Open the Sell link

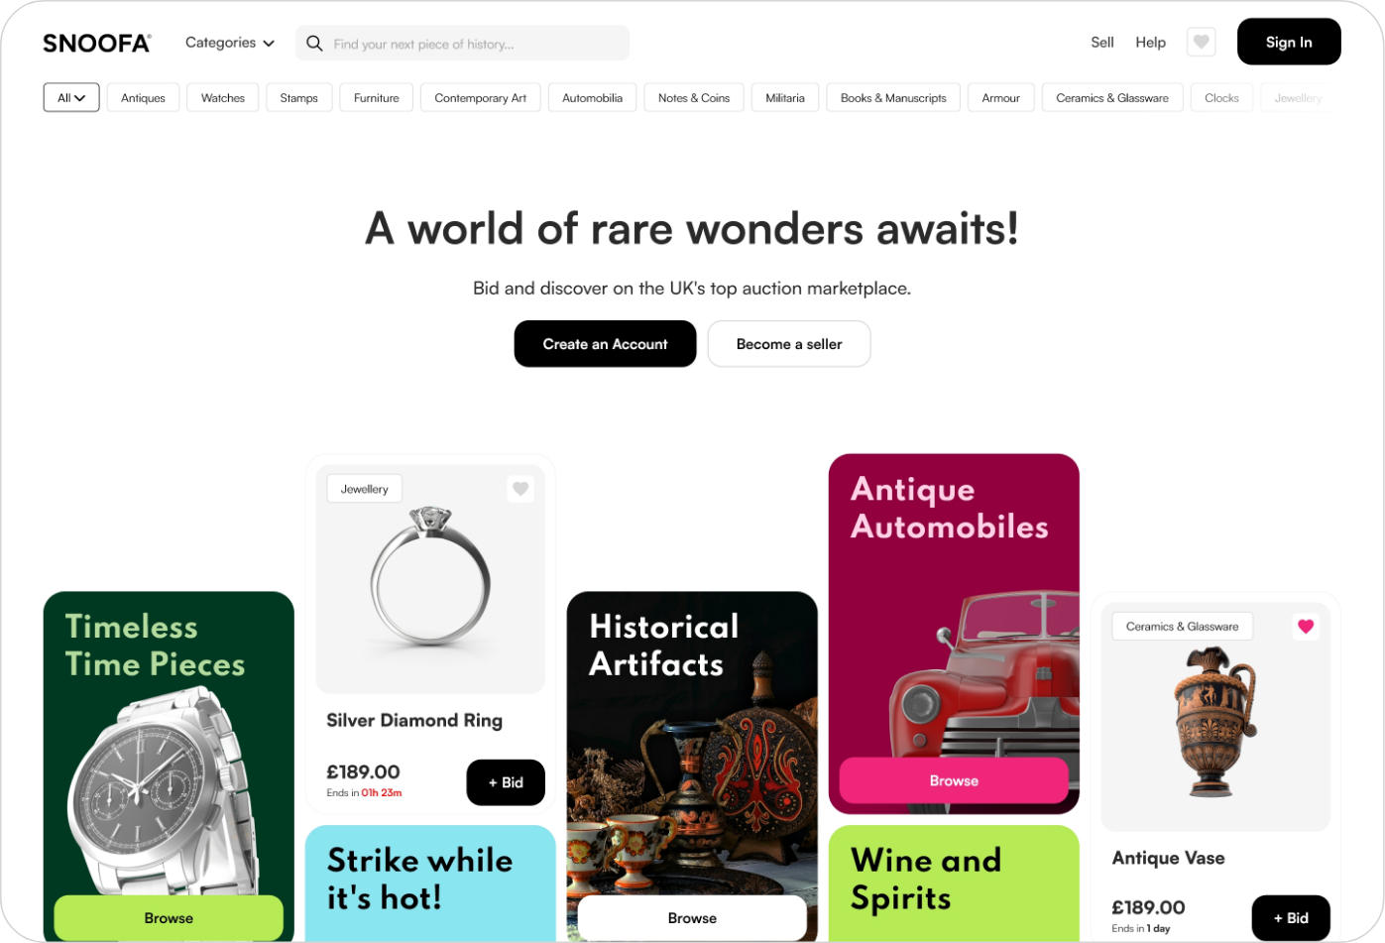tap(1102, 43)
